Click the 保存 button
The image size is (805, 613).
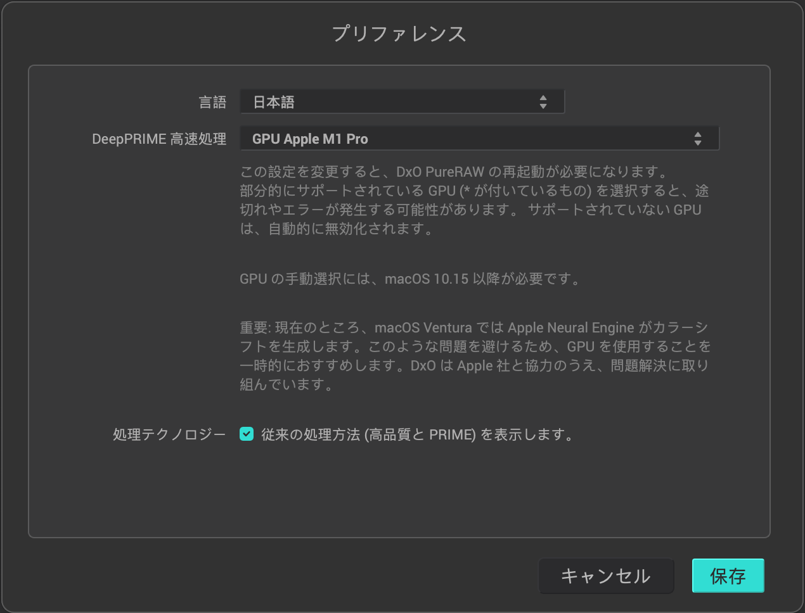728,576
